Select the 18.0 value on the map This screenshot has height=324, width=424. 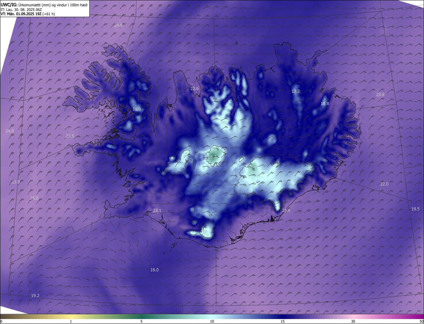154,270
